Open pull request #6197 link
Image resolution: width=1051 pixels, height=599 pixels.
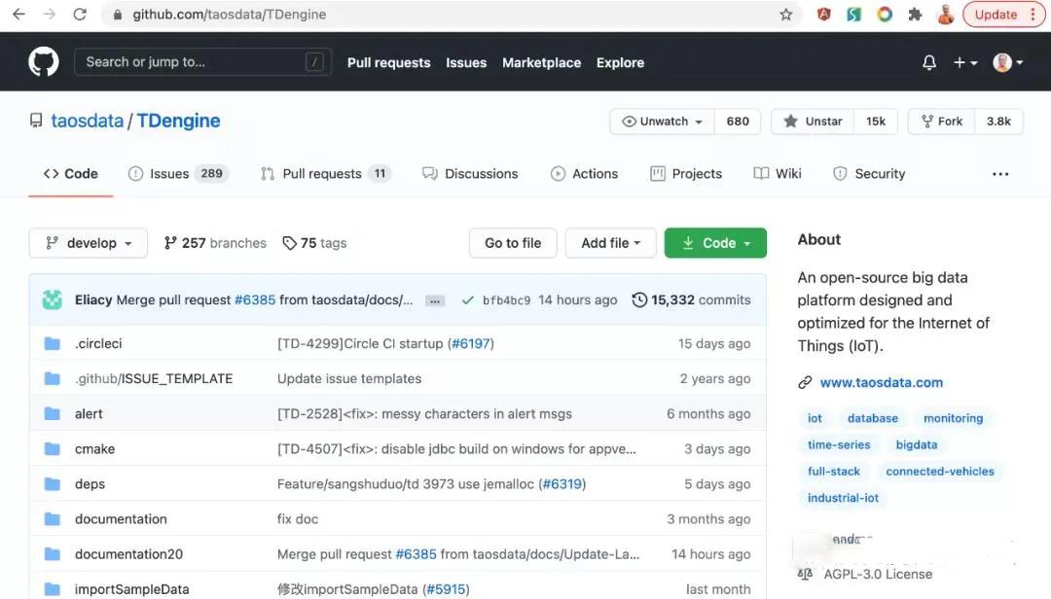pyautogui.click(x=471, y=343)
